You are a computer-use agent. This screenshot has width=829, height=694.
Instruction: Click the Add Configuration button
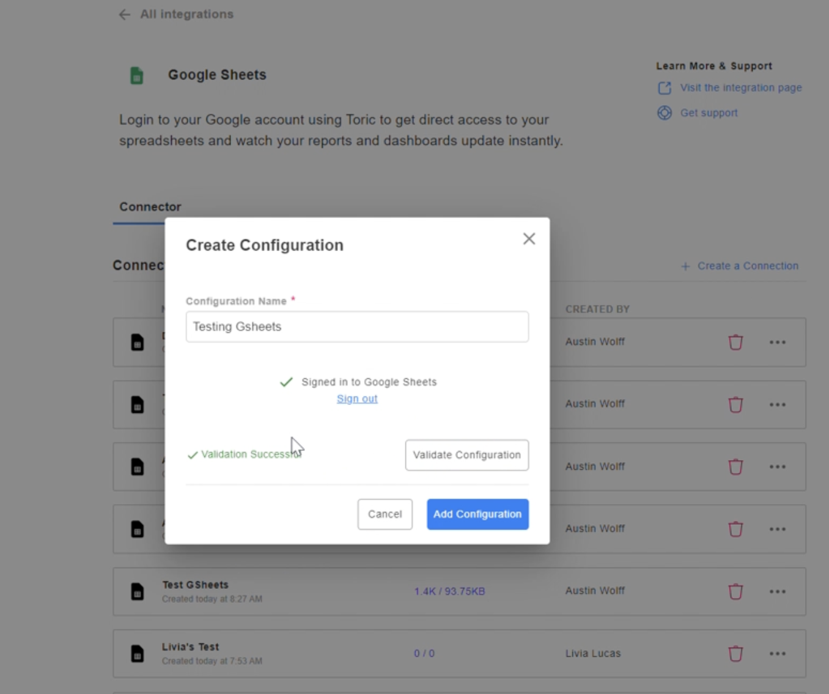click(x=477, y=514)
